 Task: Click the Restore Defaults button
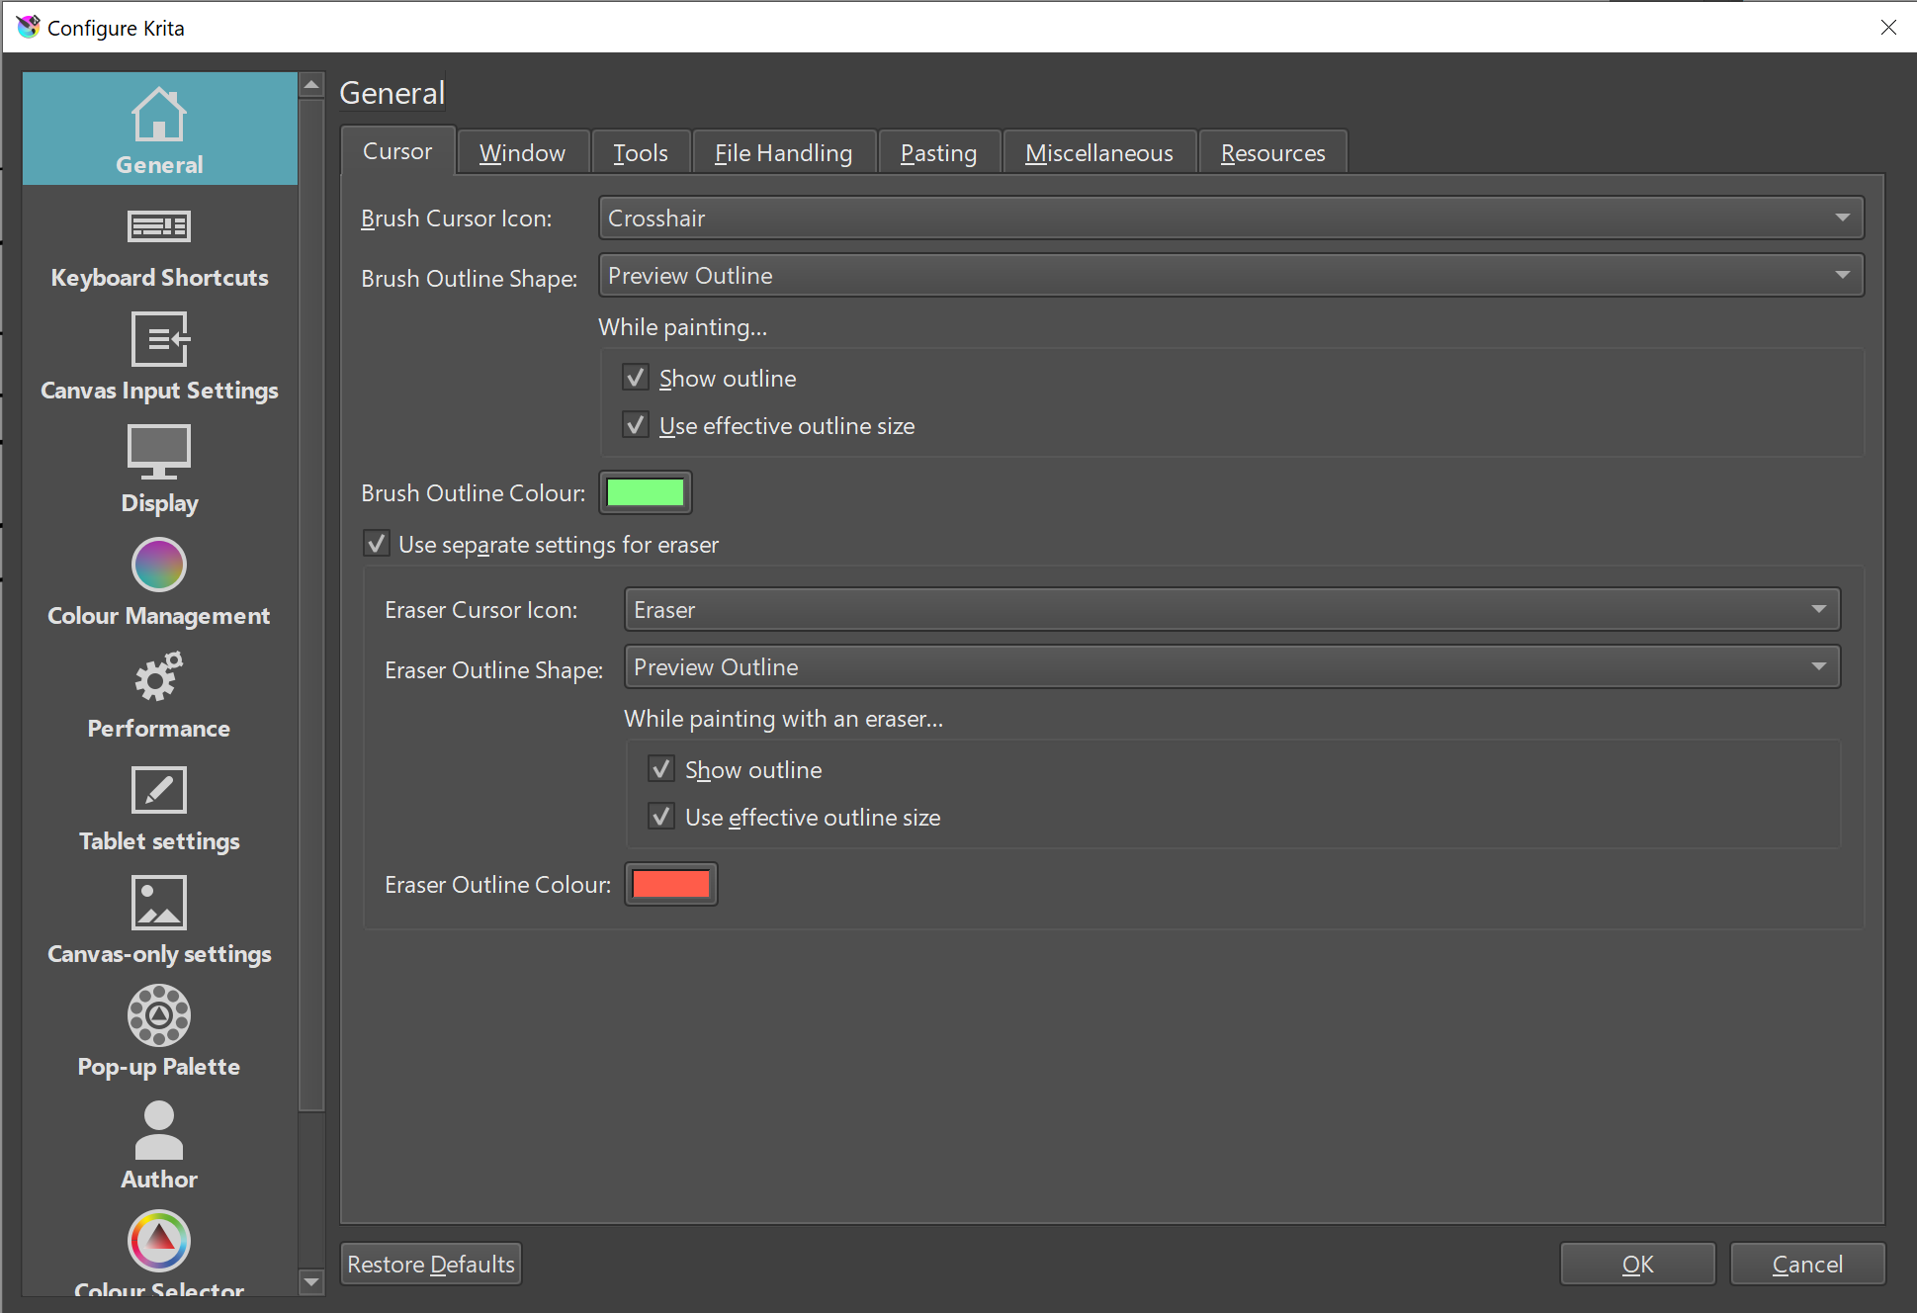point(431,1264)
